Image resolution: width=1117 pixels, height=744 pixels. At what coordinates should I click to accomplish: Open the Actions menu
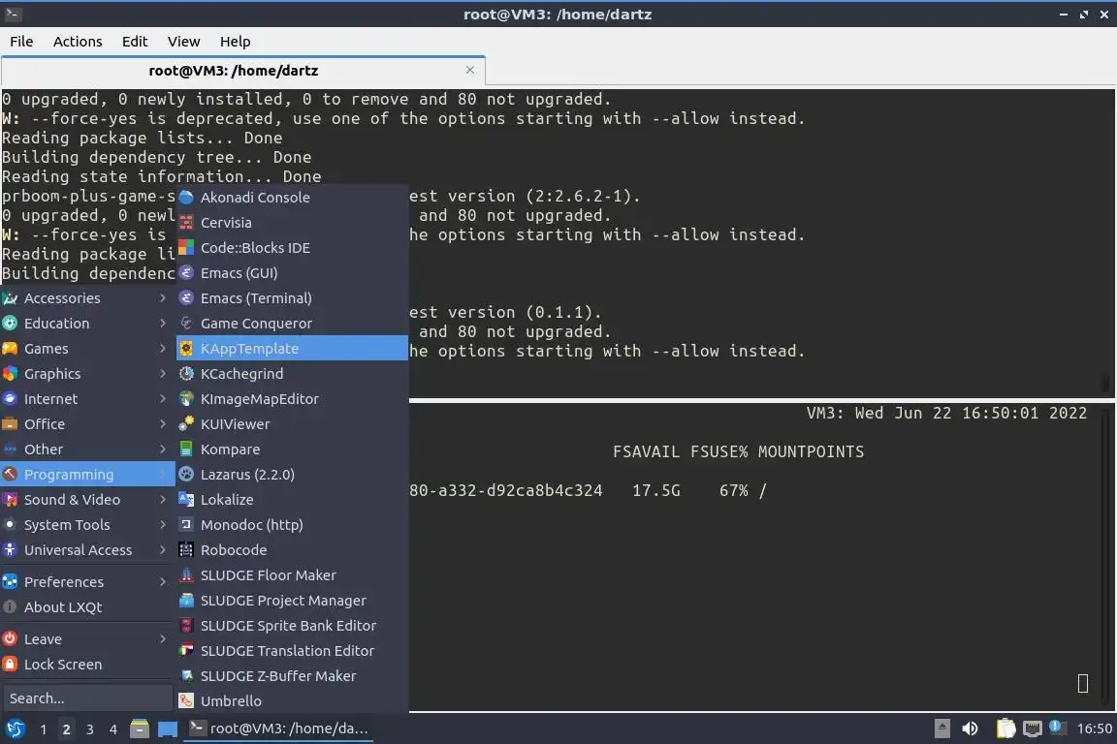tap(78, 42)
